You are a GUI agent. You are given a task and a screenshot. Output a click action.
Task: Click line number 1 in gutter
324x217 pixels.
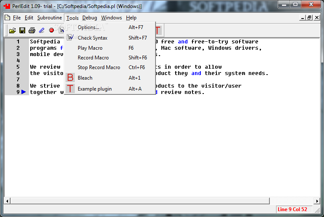coord(18,42)
